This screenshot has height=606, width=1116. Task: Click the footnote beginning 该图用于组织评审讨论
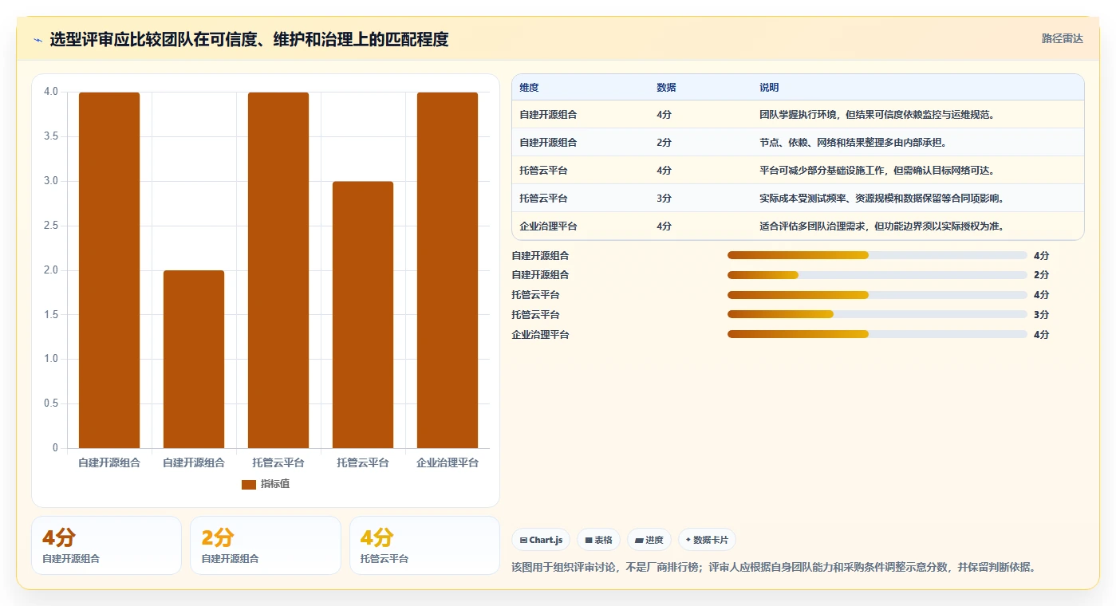[x=775, y=568]
